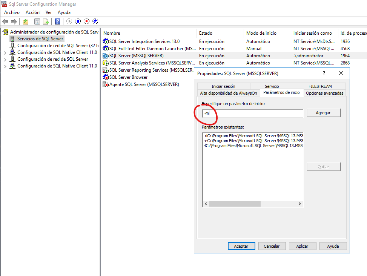Click the SQL Server Analysis Services icon
The image size is (367, 276).
[x=106, y=63]
